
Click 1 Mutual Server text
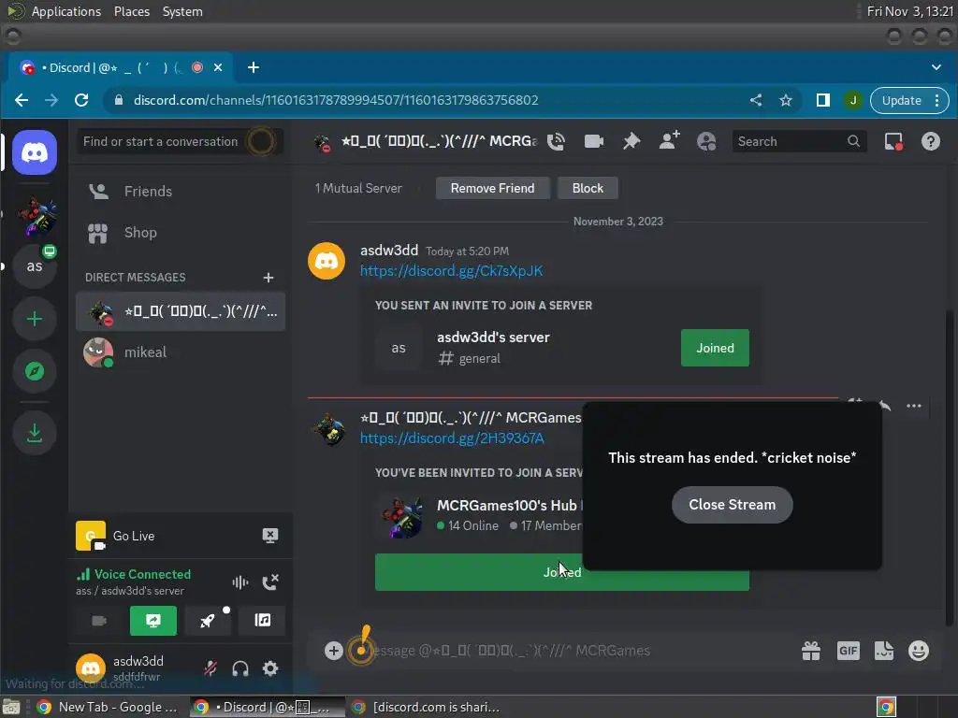358,188
